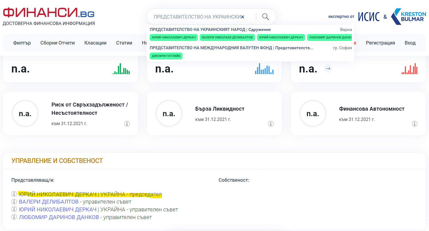Viewport: 429px width, 231px height.
Task: Open info icon for Финансова Автономност
Action: (415, 124)
